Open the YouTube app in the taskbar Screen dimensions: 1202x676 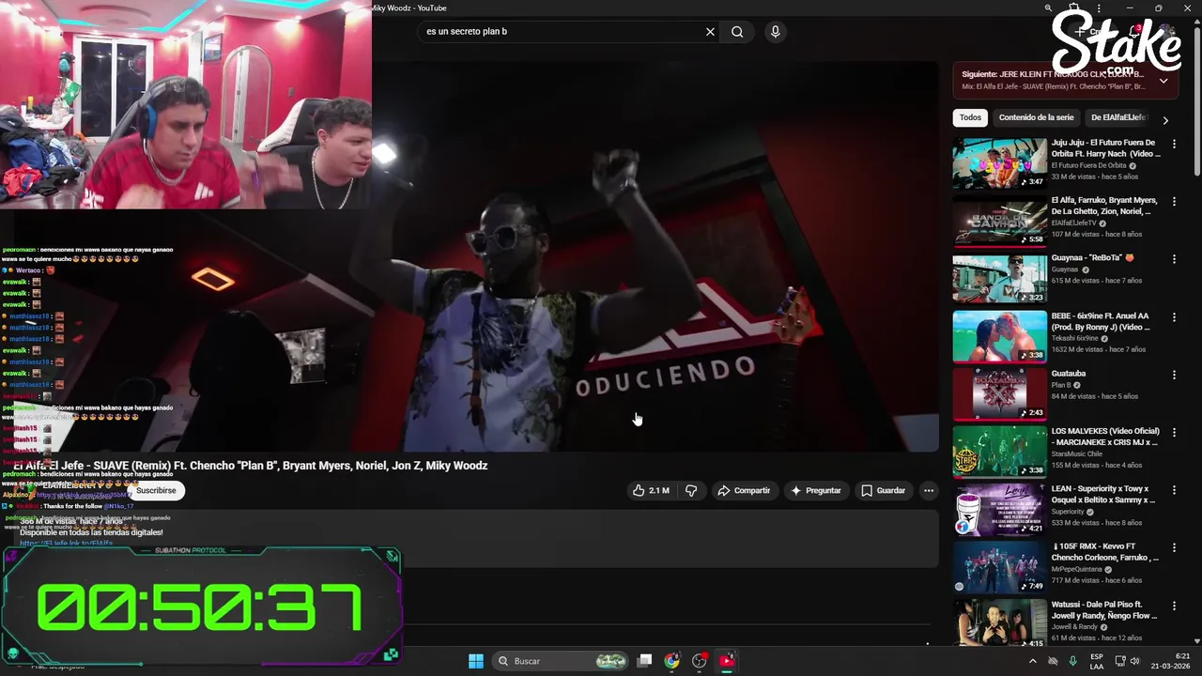pyautogui.click(x=727, y=661)
